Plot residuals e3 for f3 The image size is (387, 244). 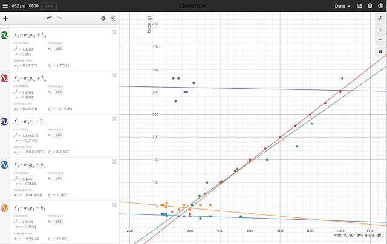59,178
